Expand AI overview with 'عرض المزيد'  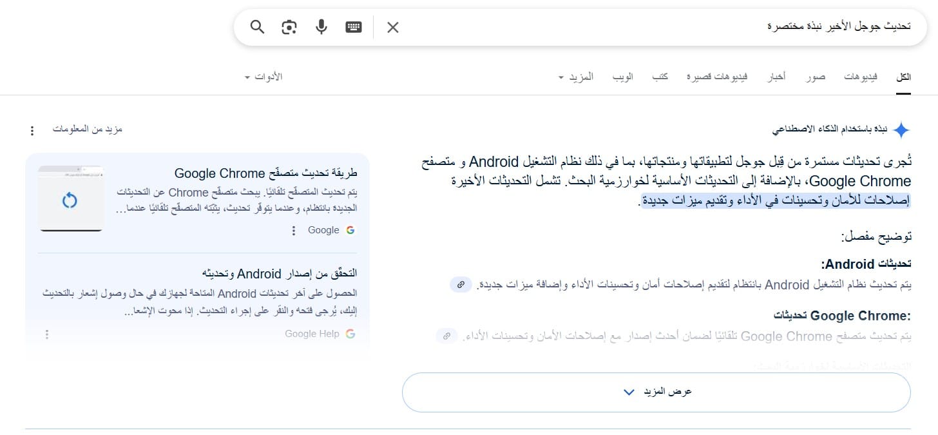tap(656, 392)
